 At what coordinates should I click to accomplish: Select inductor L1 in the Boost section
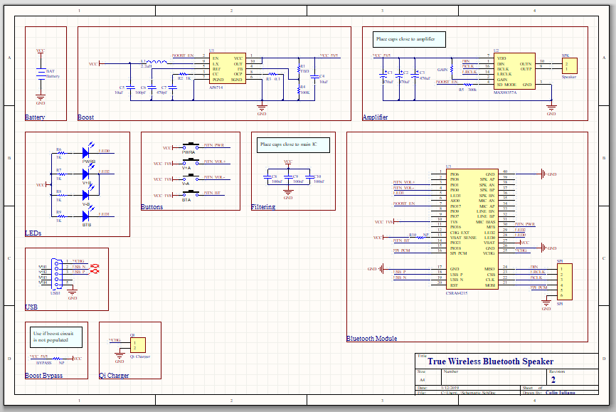click(155, 61)
